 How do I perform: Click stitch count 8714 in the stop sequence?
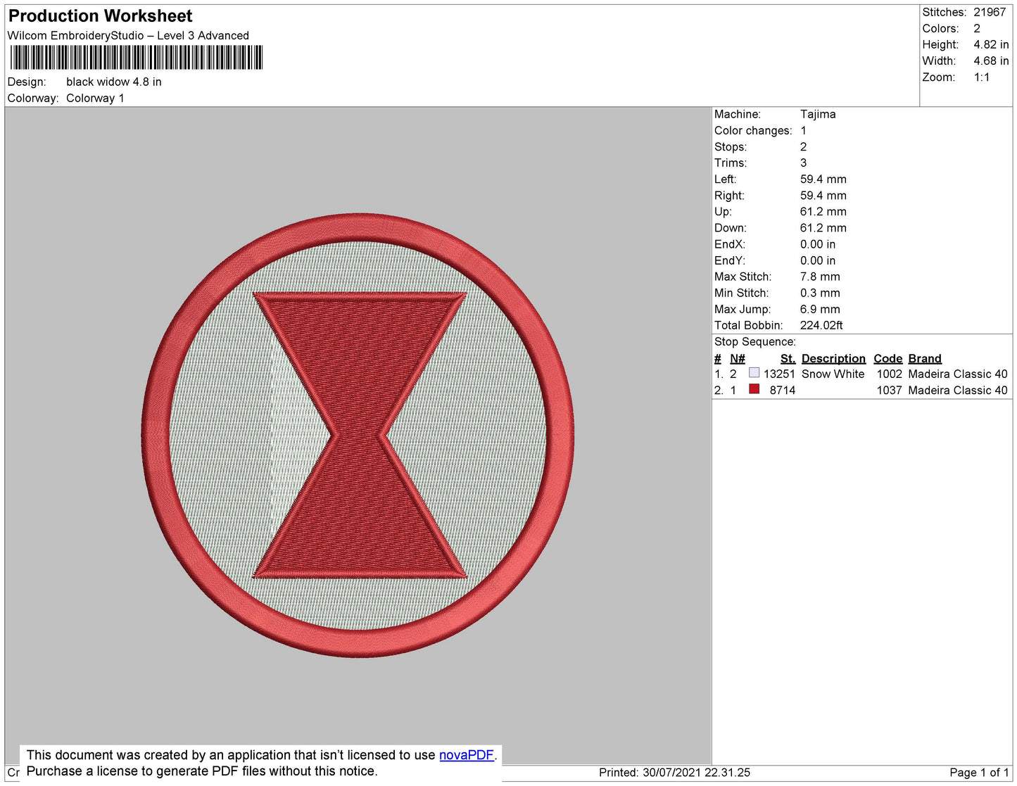[x=783, y=390]
